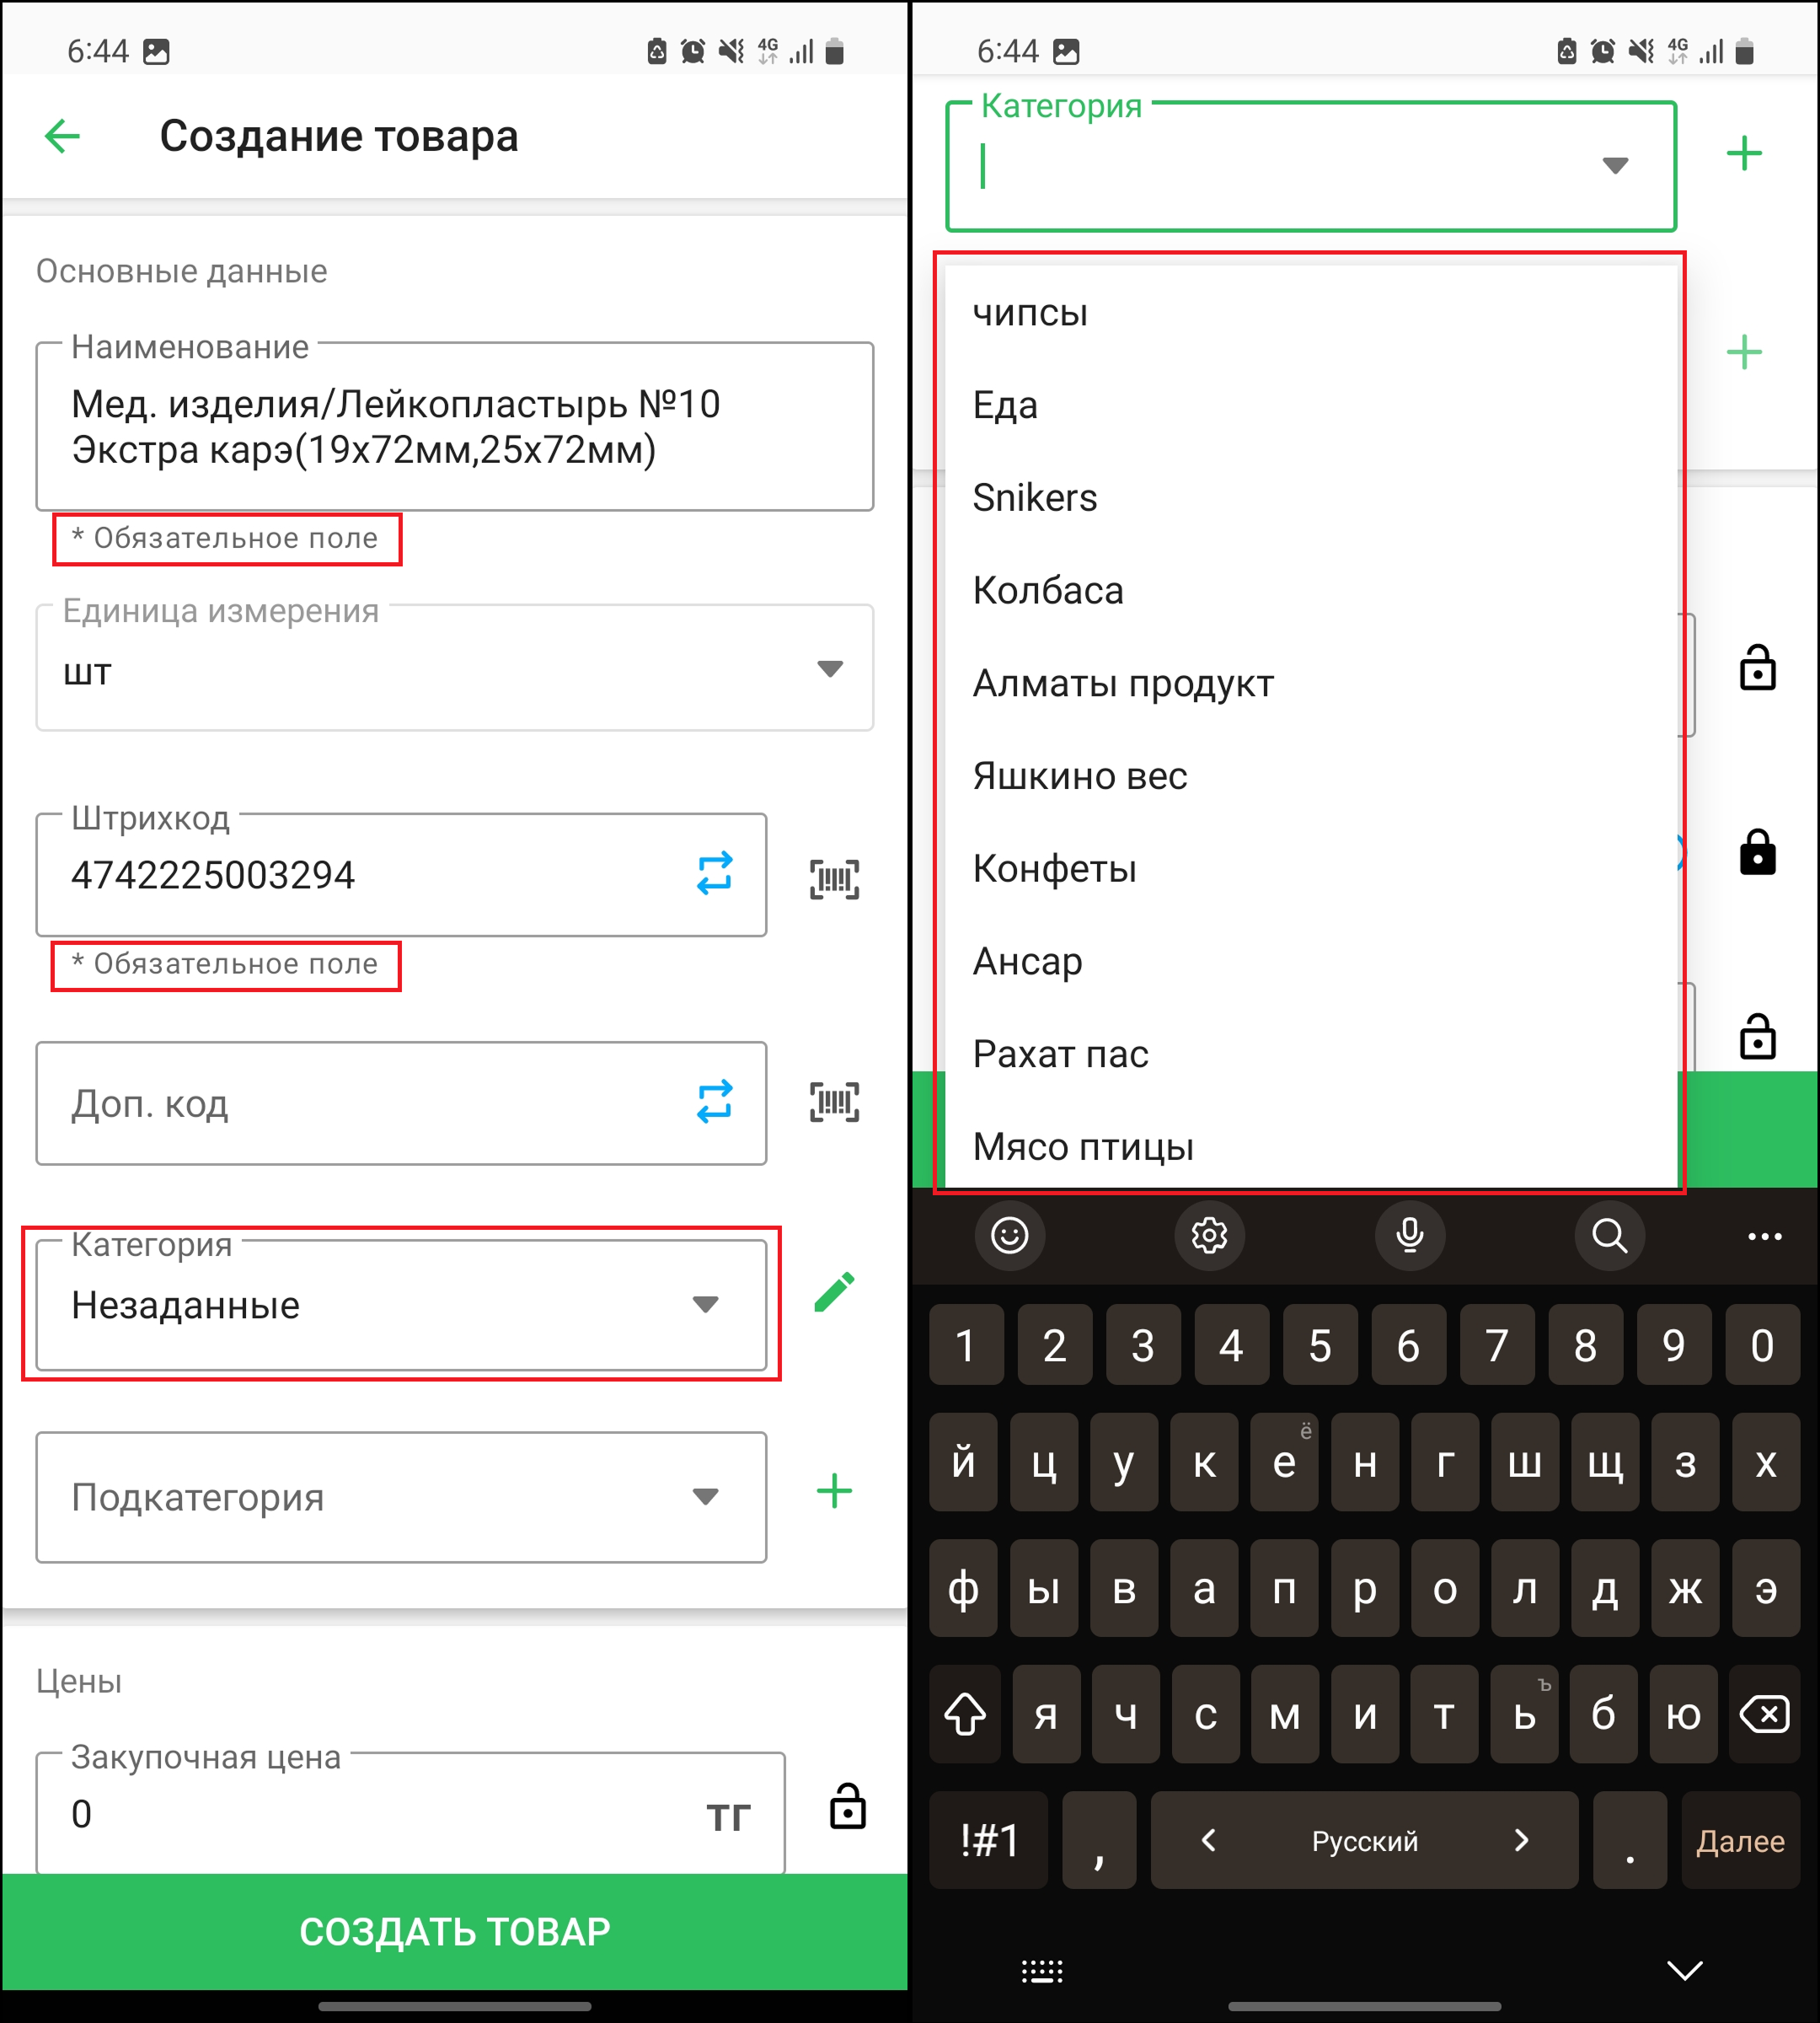Tap the keyboard microphone icon
The height and width of the screenshot is (2023, 1820).
coord(1409,1236)
